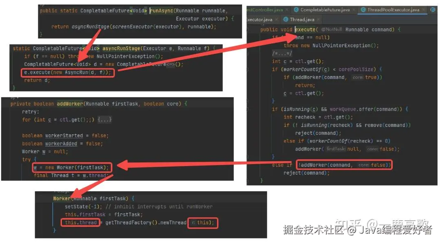440x243 pixels.
Task: Click the new Worker(firstTask) assignment line
Action: click(72, 168)
